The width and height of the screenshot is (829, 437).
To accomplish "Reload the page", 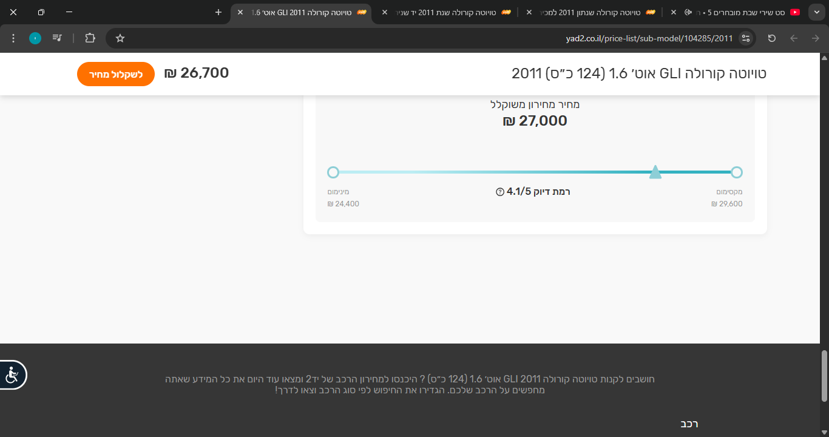I will click(x=772, y=38).
